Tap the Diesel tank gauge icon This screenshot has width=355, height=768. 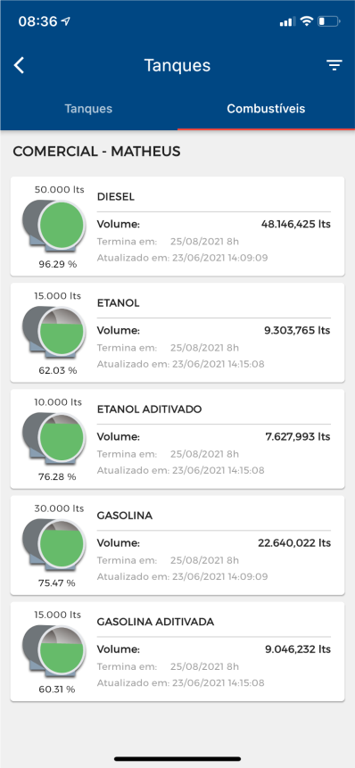pos(54,224)
